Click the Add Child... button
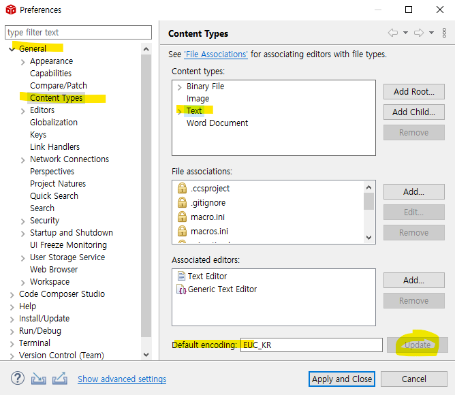This screenshot has height=395, width=455. (x=414, y=112)
